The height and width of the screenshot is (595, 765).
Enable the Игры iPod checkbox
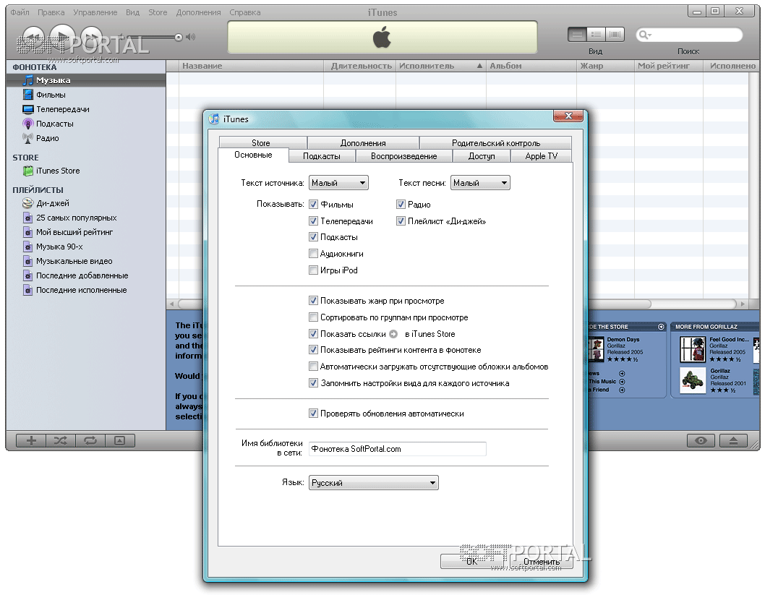point(313,270)
